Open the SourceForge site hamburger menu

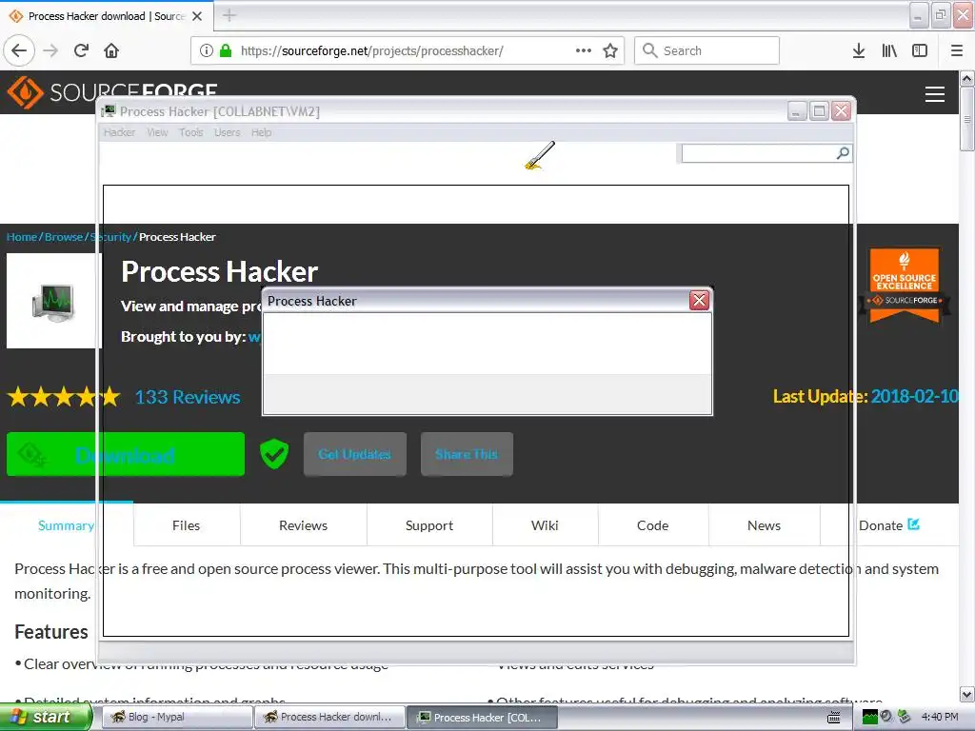pos(935,94)
